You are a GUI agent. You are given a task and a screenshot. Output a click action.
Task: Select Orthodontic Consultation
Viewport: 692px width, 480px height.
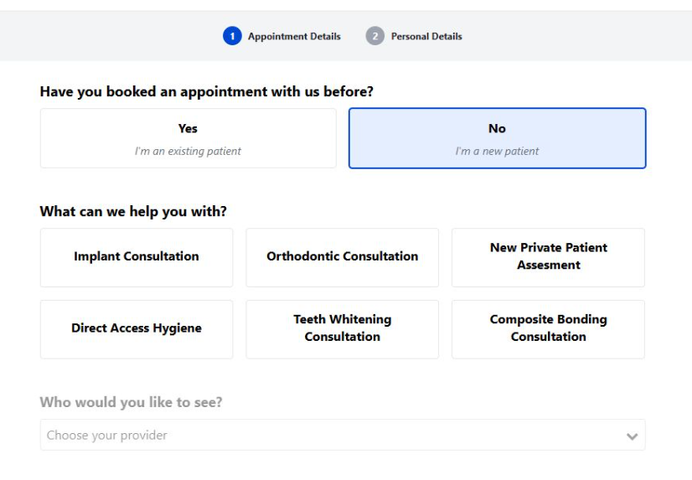342,257
